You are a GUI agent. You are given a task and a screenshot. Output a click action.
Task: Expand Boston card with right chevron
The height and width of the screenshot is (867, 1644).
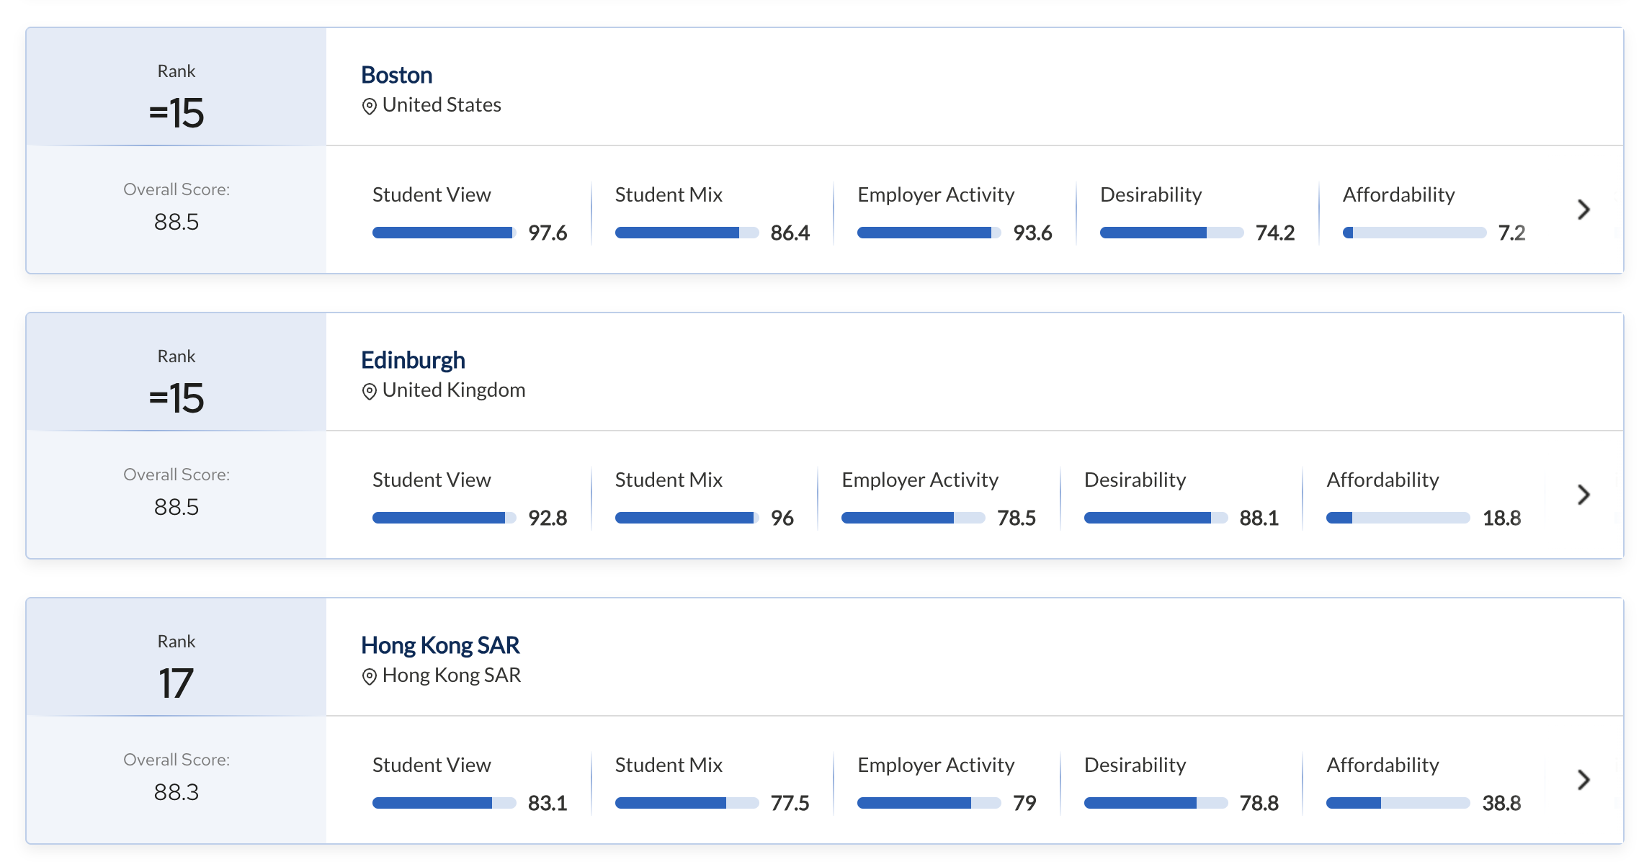tap(1583, 210)
